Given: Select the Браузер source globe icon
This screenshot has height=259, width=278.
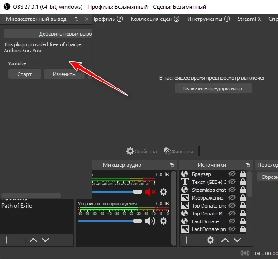Looking at the screenshot, I should point(184,174).
